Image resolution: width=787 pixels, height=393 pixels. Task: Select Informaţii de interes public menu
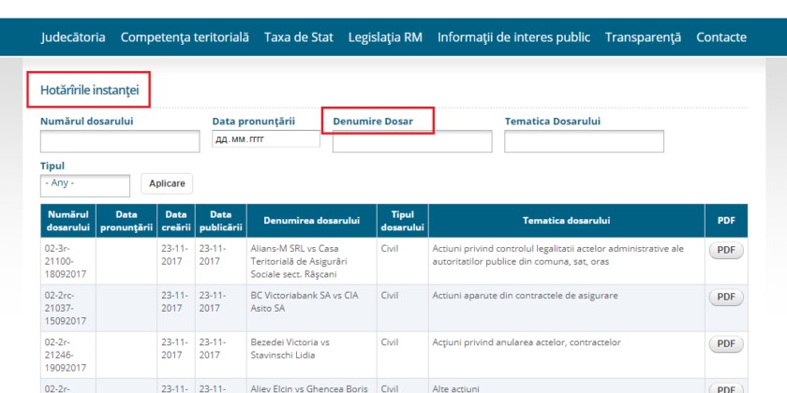[513, 37]
